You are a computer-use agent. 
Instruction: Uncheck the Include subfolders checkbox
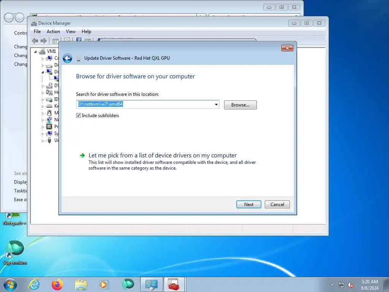(x=78, y=116)
